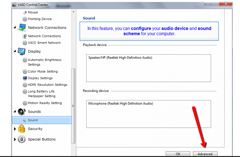Select Speaker/HP Realtek playback device
This screenshot has height=157, width=240.
coord(120,58)
